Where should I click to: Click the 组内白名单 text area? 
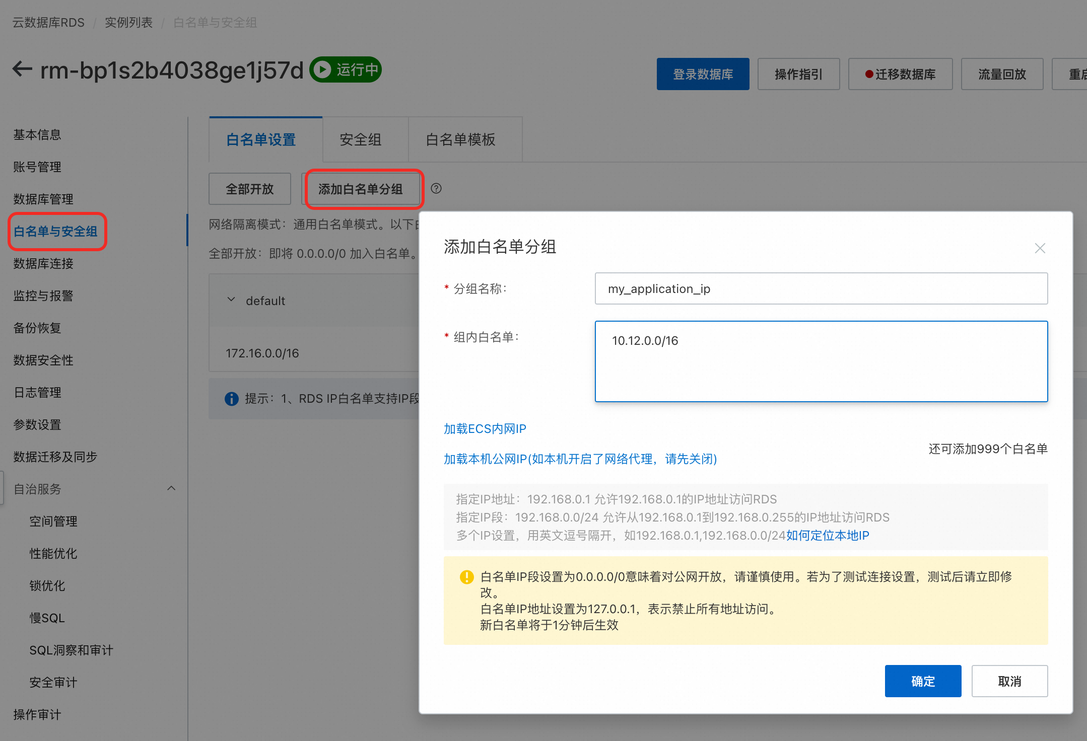coord(821,361)
